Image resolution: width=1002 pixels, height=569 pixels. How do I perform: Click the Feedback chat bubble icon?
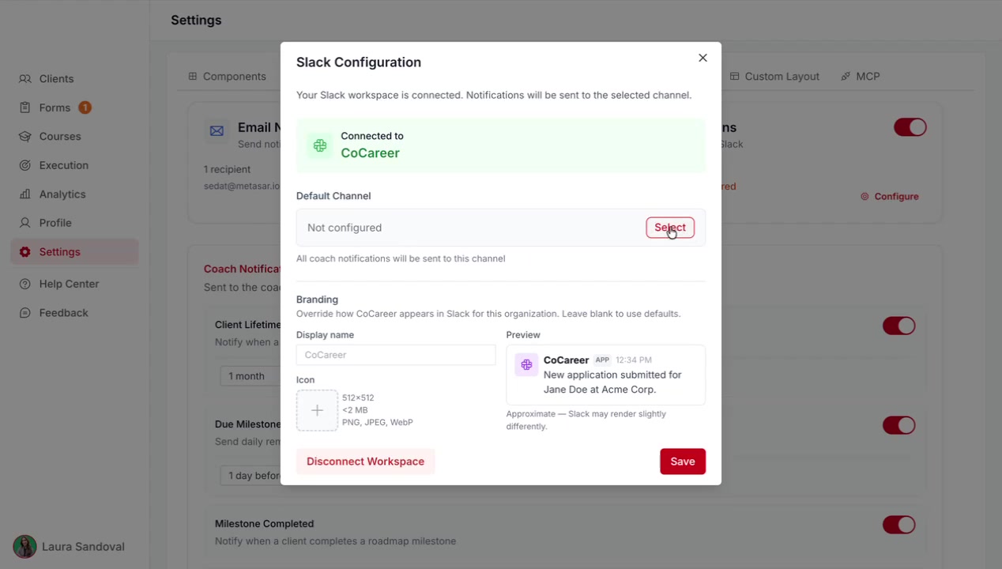[25, 313]
